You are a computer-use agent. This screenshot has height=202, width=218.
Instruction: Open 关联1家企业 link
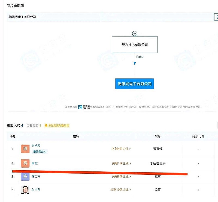(121, 163)
